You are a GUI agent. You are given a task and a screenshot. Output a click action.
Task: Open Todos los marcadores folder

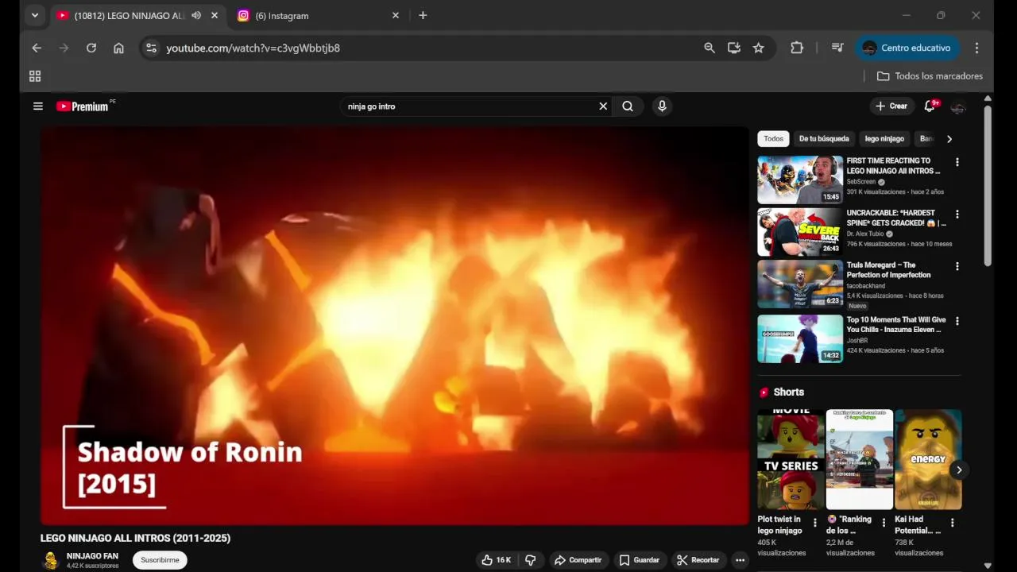(x=930, y=76)
